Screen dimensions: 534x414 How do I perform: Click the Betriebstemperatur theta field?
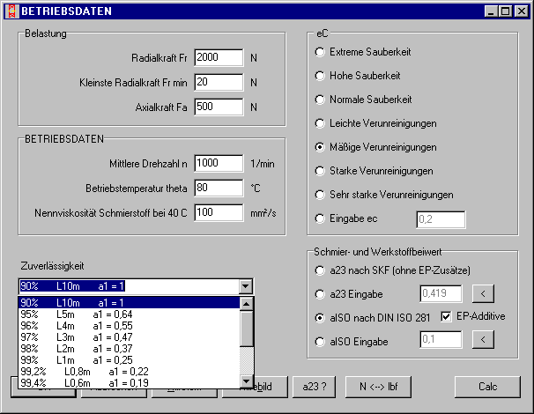pyautogui.click(x=218, y=188)
